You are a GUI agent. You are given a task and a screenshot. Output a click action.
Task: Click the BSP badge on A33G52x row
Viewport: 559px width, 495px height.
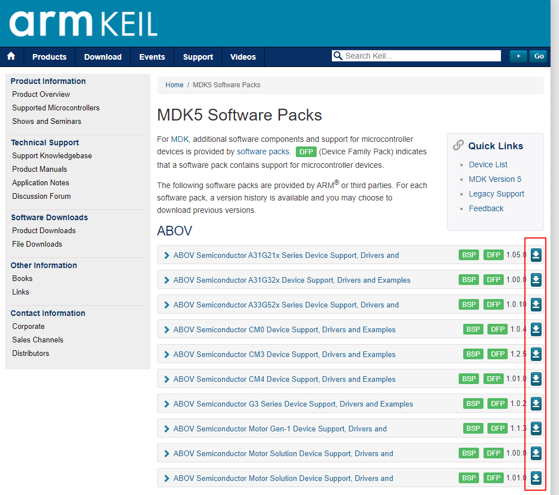(x=468, y=304)
